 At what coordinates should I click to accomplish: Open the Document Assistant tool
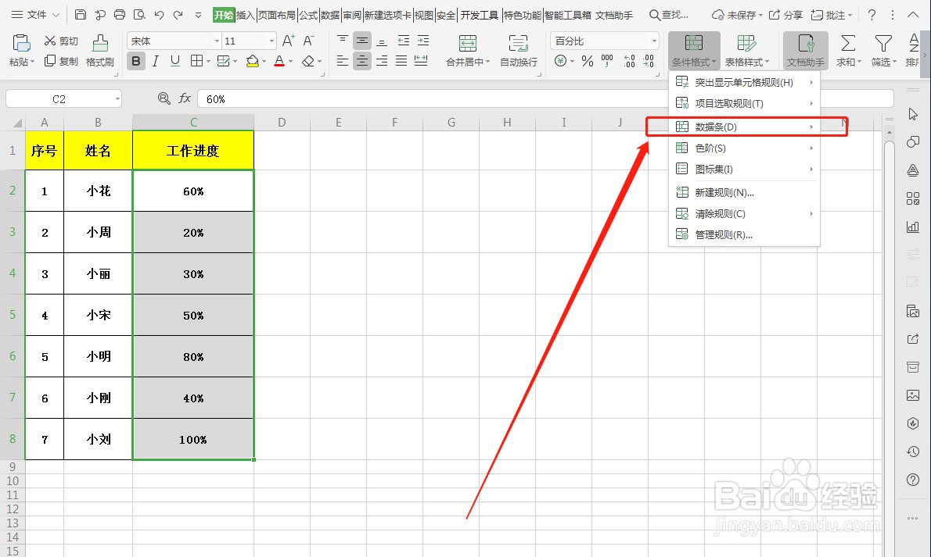[x=805, y=50]
